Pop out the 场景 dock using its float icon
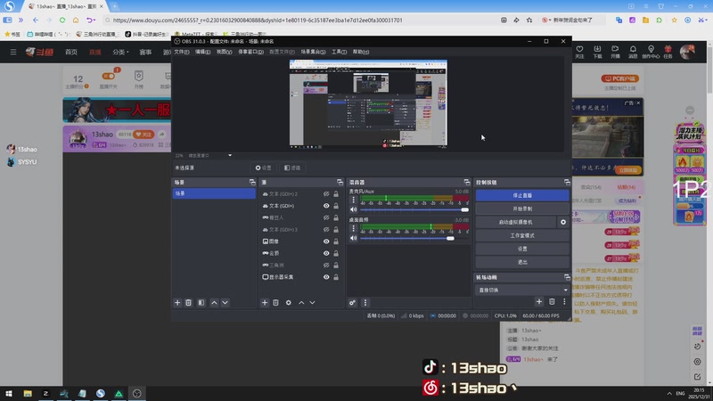The width and height of the screenshot is (713, 401). pyautogui.click(x=252, y=183)
